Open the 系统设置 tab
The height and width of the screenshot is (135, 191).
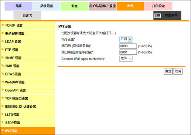click(47, 6)
